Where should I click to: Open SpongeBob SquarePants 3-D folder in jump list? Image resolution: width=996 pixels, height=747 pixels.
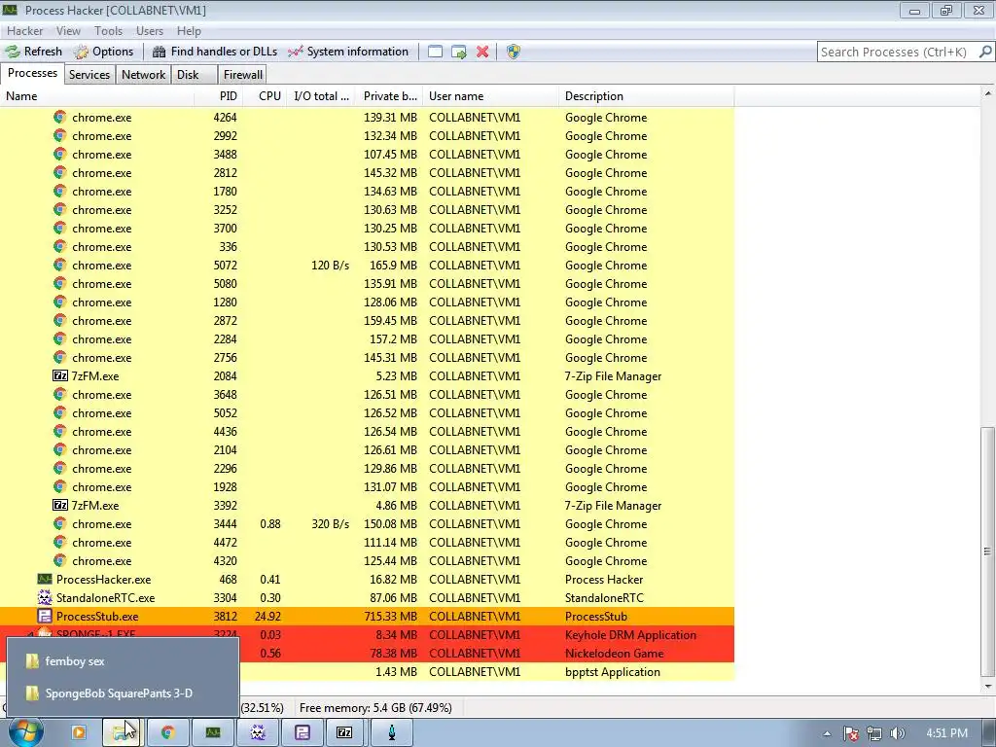click(x=123, y=693)
